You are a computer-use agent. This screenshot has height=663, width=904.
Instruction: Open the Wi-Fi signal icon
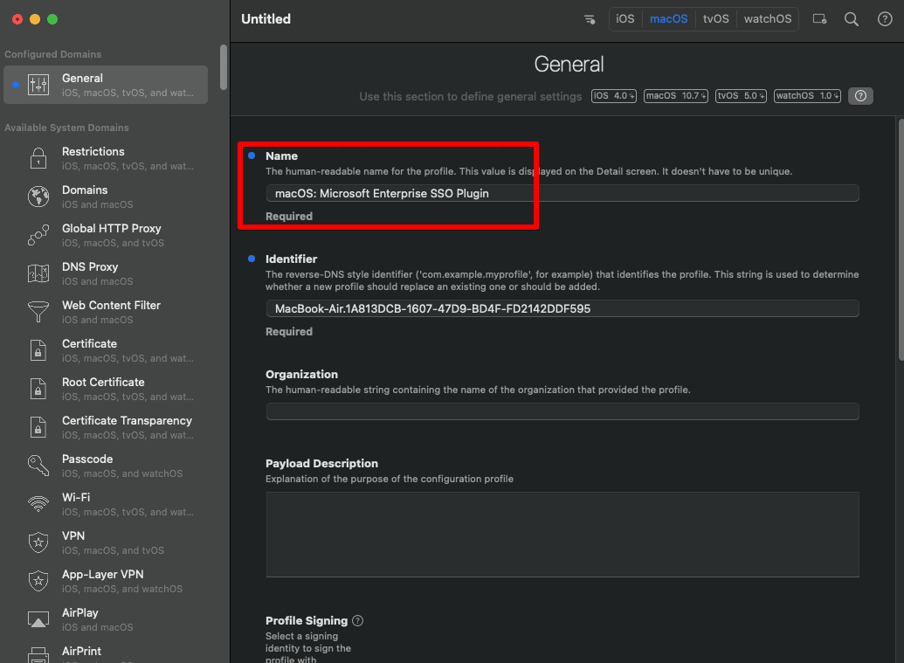point(38,504)
